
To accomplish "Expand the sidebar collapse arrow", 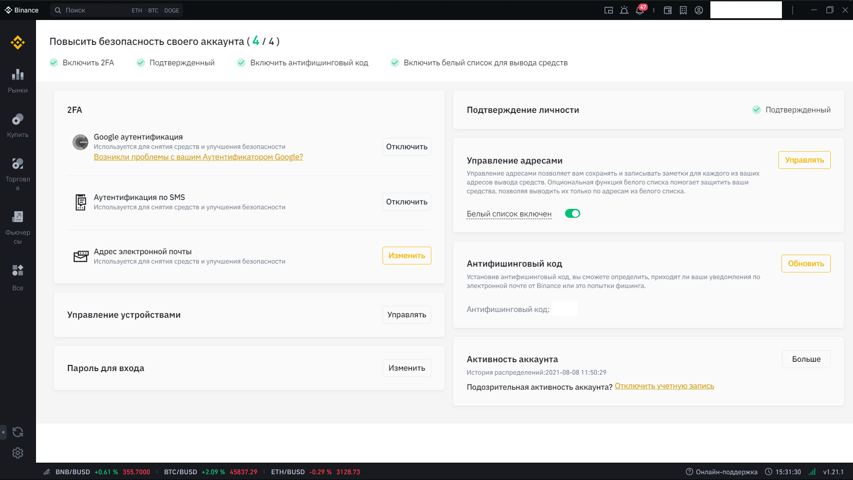I will click(x=3, y=432).
